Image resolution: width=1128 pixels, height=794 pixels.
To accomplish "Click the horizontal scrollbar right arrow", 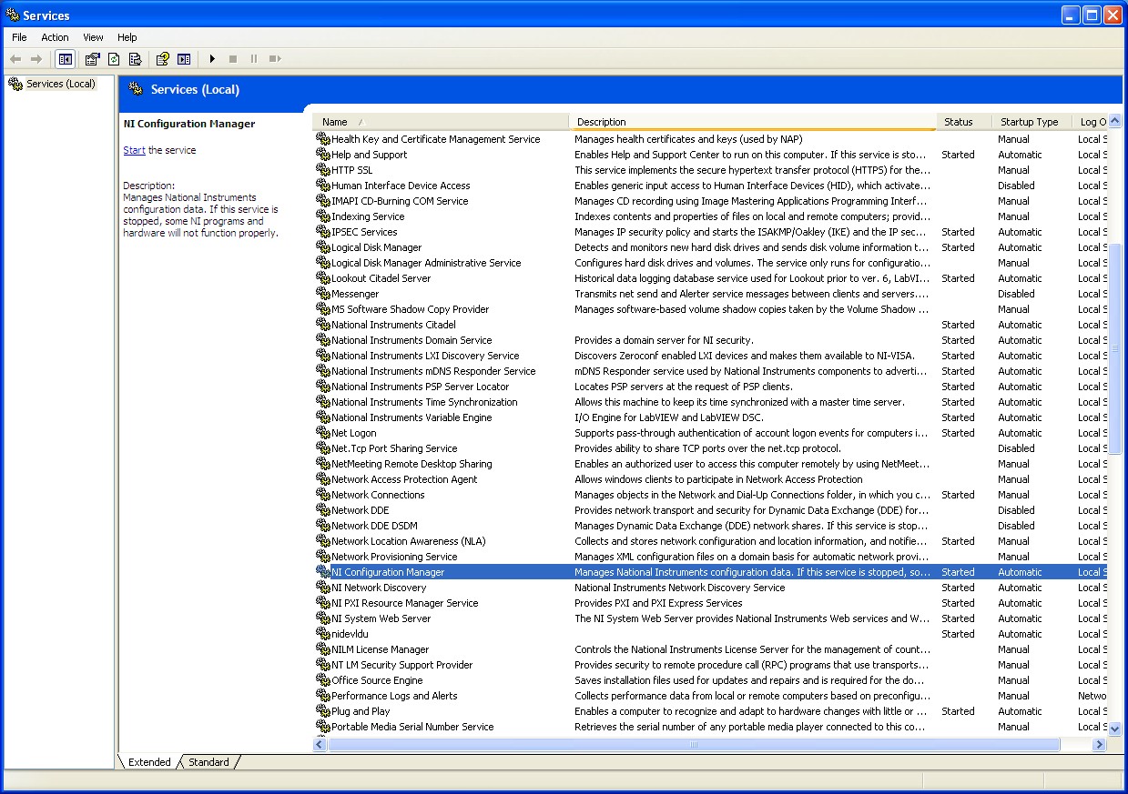I will 1099,744.
